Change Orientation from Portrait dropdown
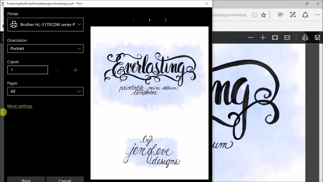This screenshot has width=323, height=182. 45,49
